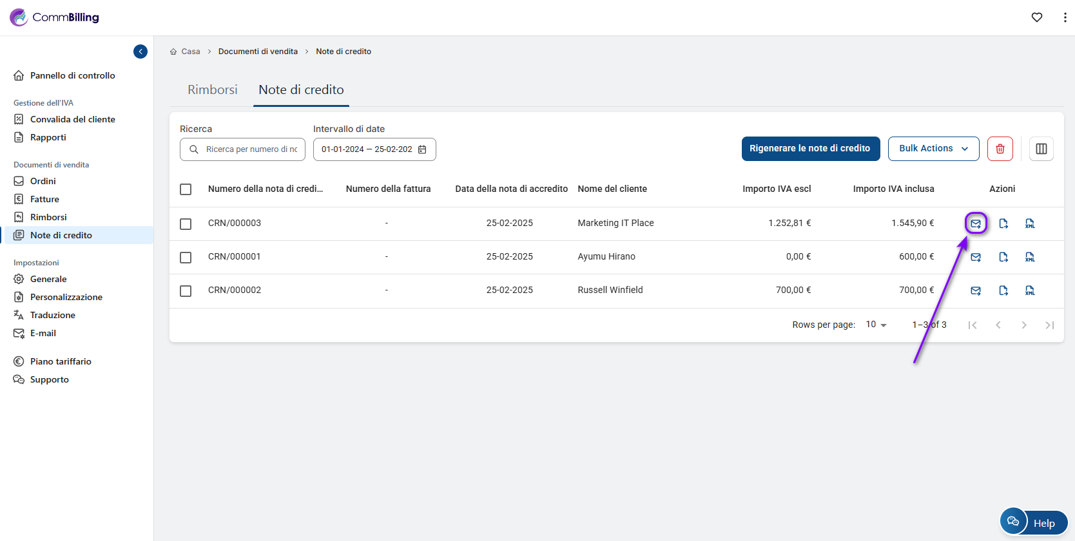Image resolution: width=1075 pixels, height=541 pixels.
Task: Open the three-dot menu in header
Action: click(x=1064, y=17)
